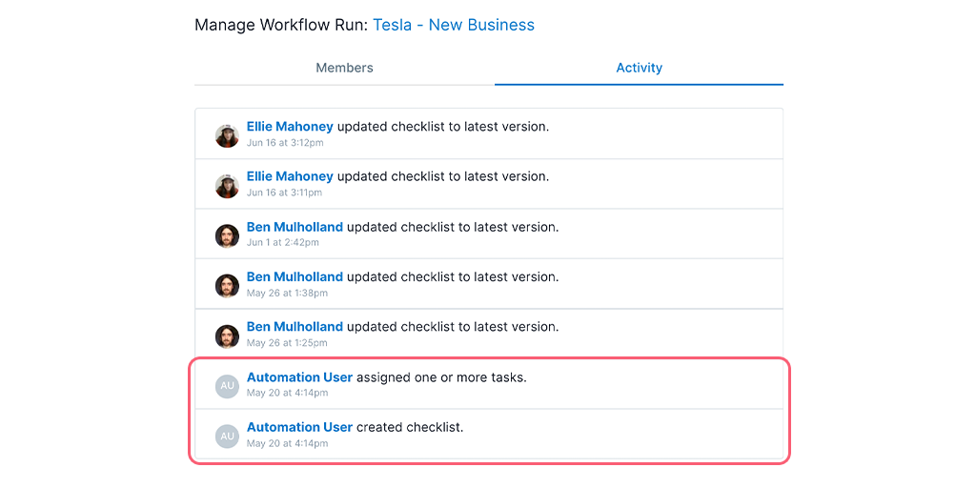The image size is (976, 488).
Task: Open Ben Mulholland name in 1:38pm entry
Action: pyautogui.click(x=295, y=276)
